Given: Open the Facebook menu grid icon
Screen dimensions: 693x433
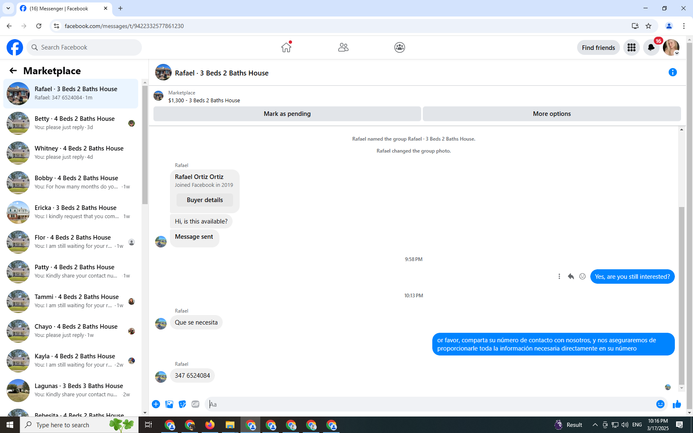Looking at the screenshot, I should tap(632, 47).
